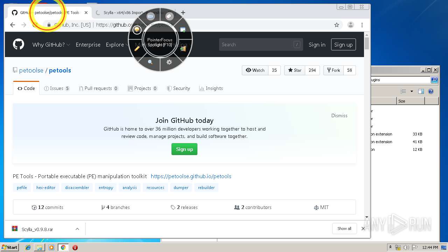448x252 pixels.
Task: Open view options dropdown in Explorer window
Action: [x=412, y=91]
